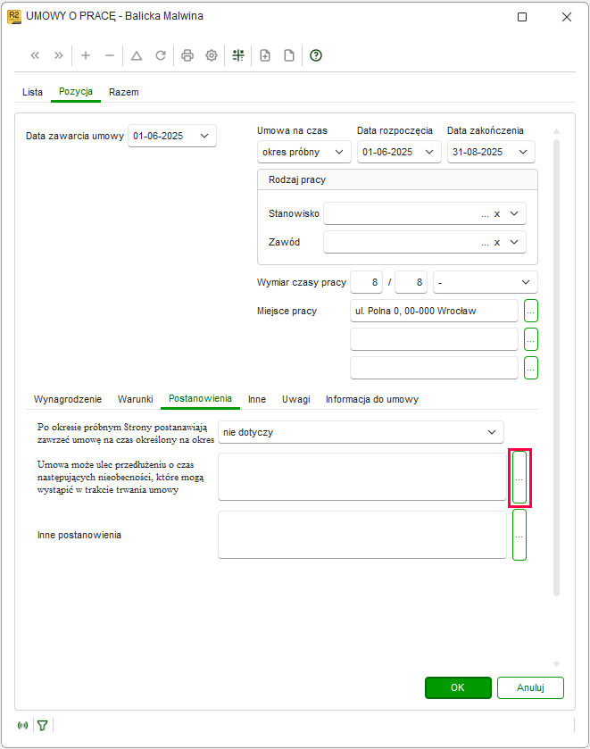Confirm with the OK button
The width and height of the screenshot is (590, 749).
click(458, 688)
